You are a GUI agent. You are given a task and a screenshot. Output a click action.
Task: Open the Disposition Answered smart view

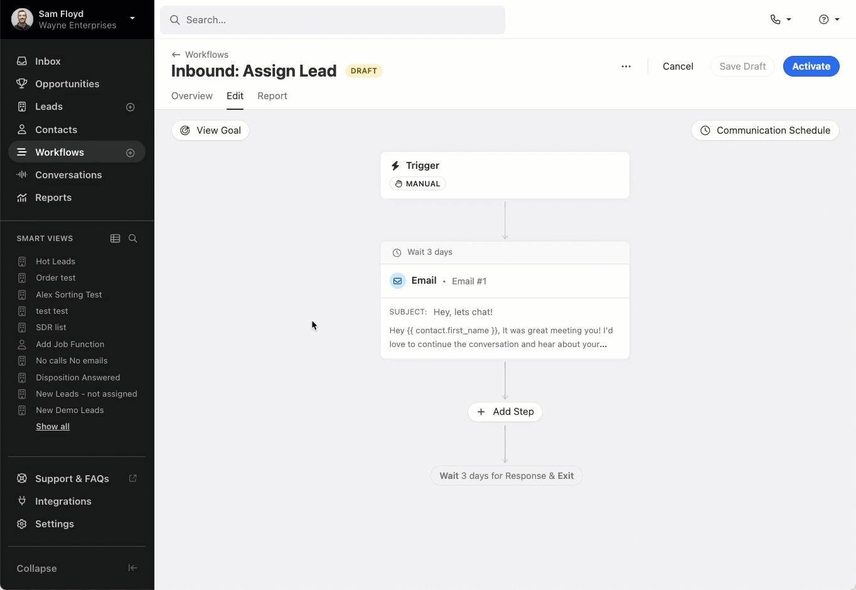(x=77, y=377)
